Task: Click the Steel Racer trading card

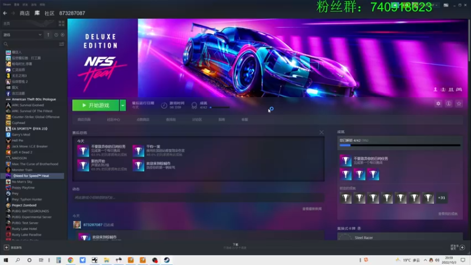Action: pyautogui.click(x=400, y=237)
